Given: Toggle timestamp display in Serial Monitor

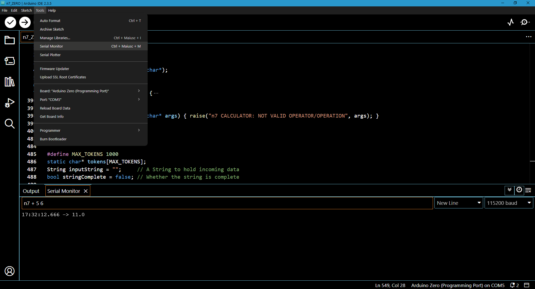Looking at the screenshot, I should tap(519, 190).
